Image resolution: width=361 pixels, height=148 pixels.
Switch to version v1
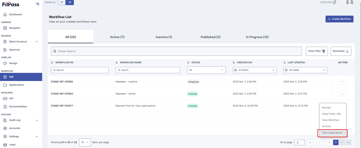pos(62,2)
